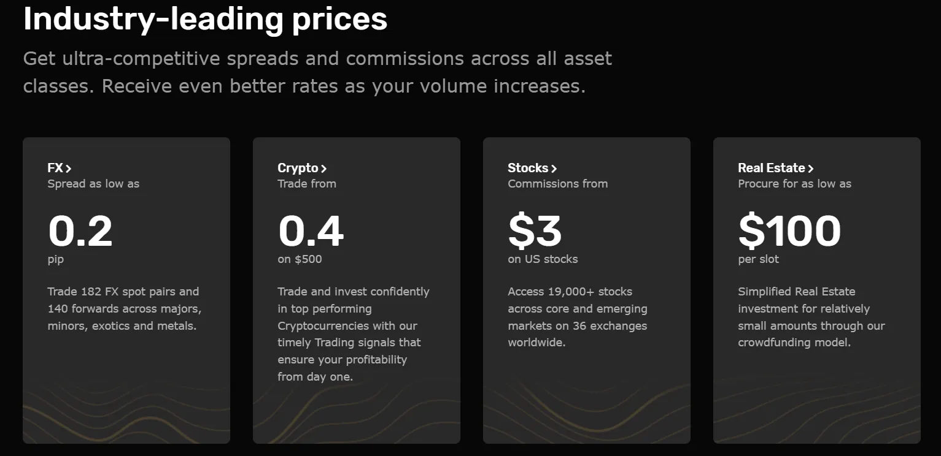Click the chevron arrow beside Stocks
Screen dimensions: 941x456
tap(554, 169)
